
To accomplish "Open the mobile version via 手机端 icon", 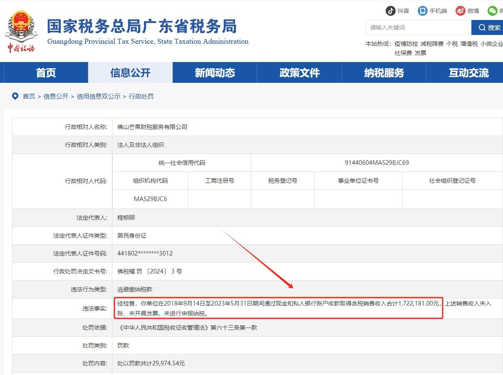I will pyautogui.click(x=422, y=11).
